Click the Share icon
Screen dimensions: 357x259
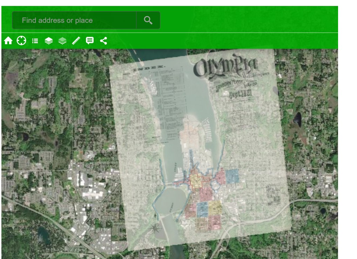click(103, 41)
